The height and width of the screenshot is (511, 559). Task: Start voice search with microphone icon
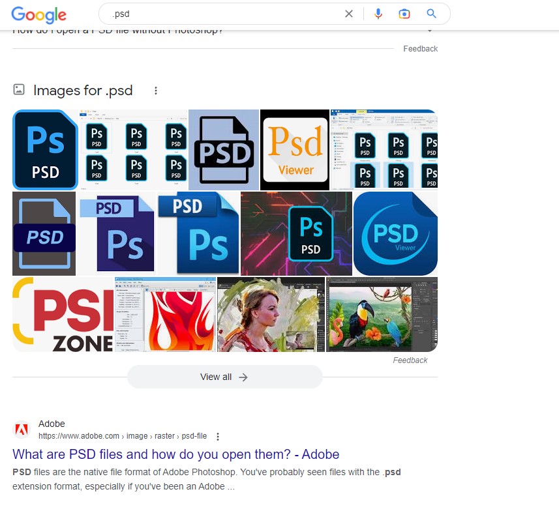[378, 14]
